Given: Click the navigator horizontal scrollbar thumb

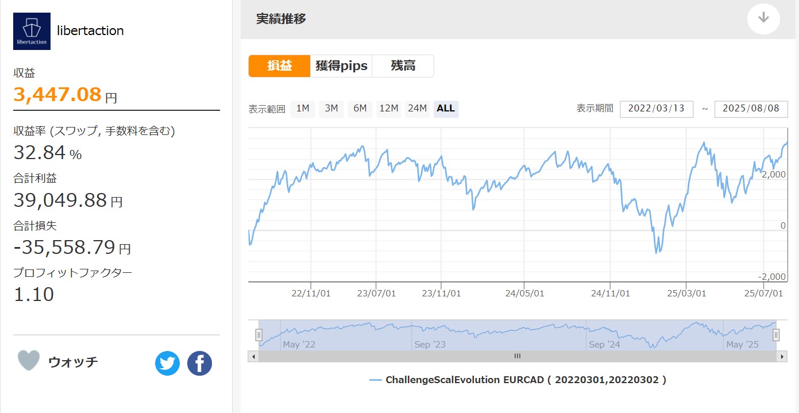Looking at the screenshot, I should coord(518,356).
